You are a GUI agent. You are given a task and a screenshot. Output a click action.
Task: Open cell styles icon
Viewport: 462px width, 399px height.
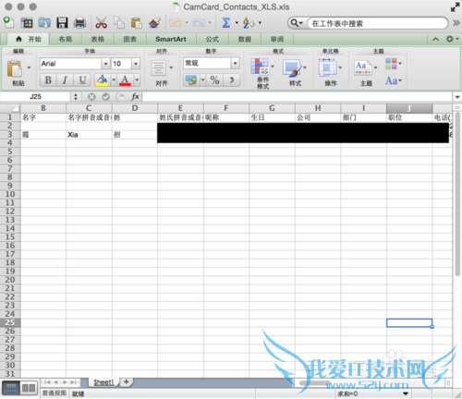click(x=292, y=67)
